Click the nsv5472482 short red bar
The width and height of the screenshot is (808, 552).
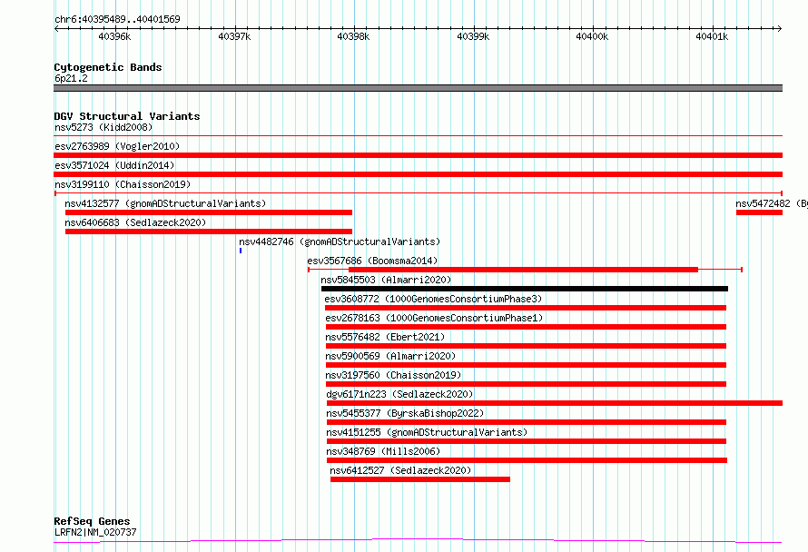[x=759, y=212]
